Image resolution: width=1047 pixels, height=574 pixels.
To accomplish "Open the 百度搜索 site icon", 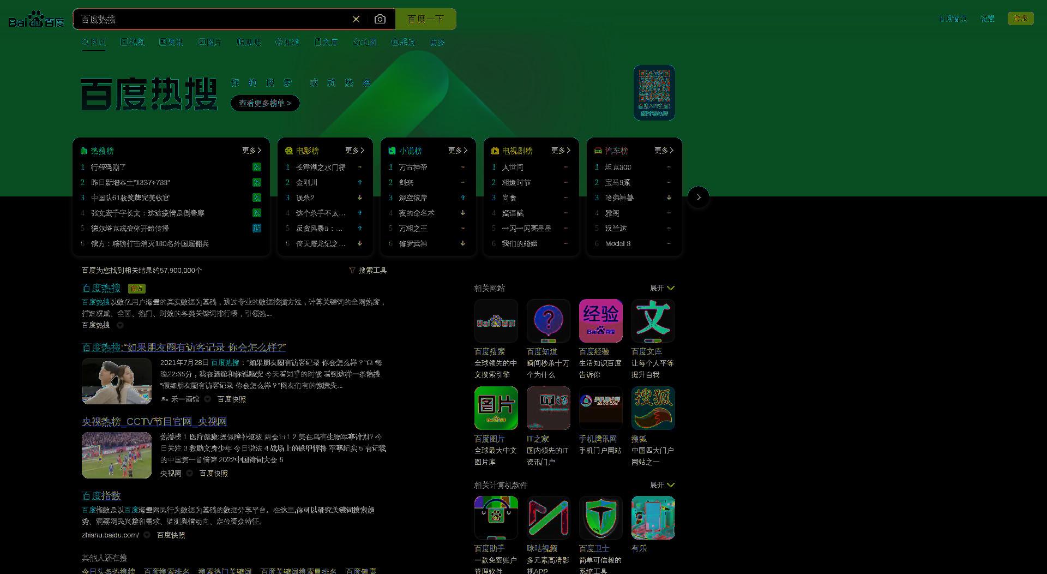I will 496,321.
